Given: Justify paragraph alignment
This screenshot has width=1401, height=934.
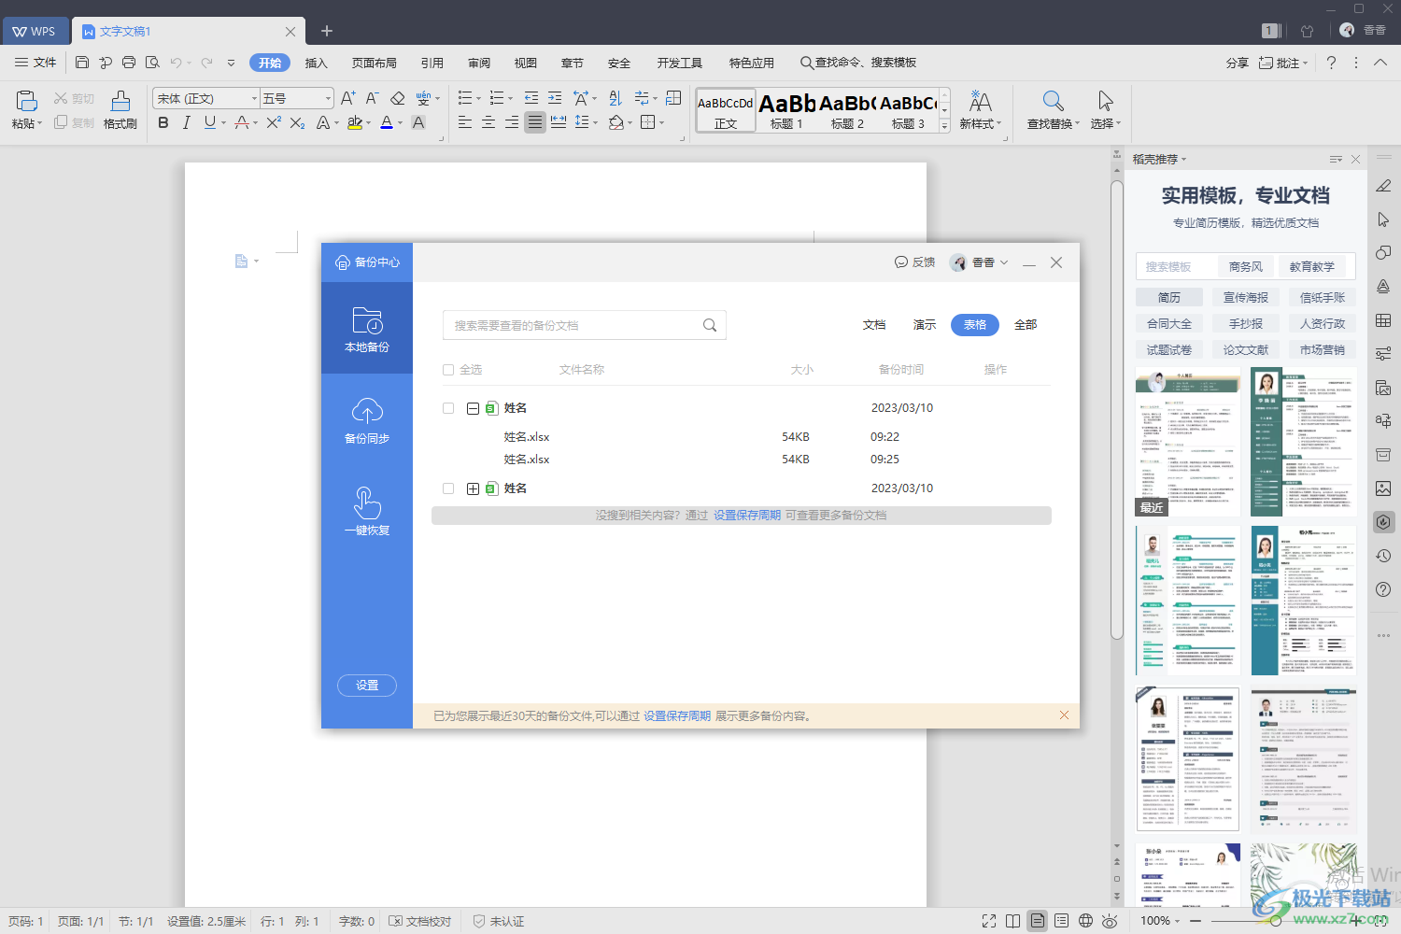Looking at the screenshot, I should tap(535, 122).
